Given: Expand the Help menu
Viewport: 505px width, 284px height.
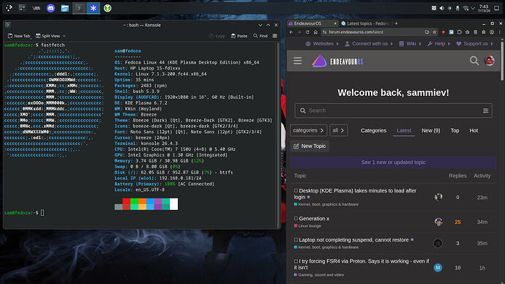Looking at the screenshot, I should 438,44.
